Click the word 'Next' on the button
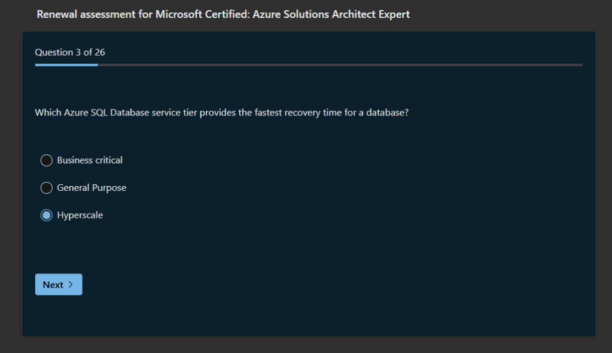Image resolution: width=612 pixels, height=353 pixels. tap(53, 285)
